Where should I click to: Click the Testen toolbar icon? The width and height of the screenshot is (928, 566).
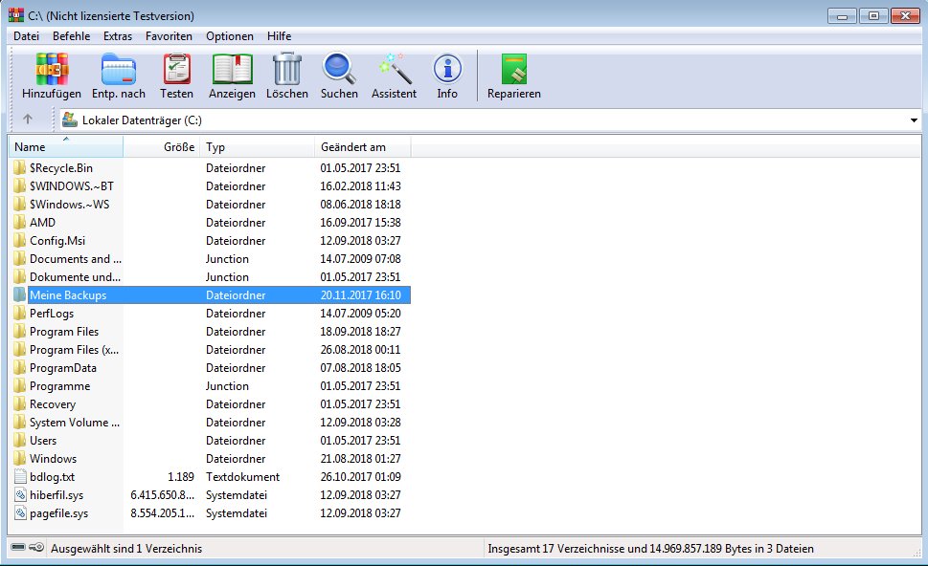pos(176,69)
